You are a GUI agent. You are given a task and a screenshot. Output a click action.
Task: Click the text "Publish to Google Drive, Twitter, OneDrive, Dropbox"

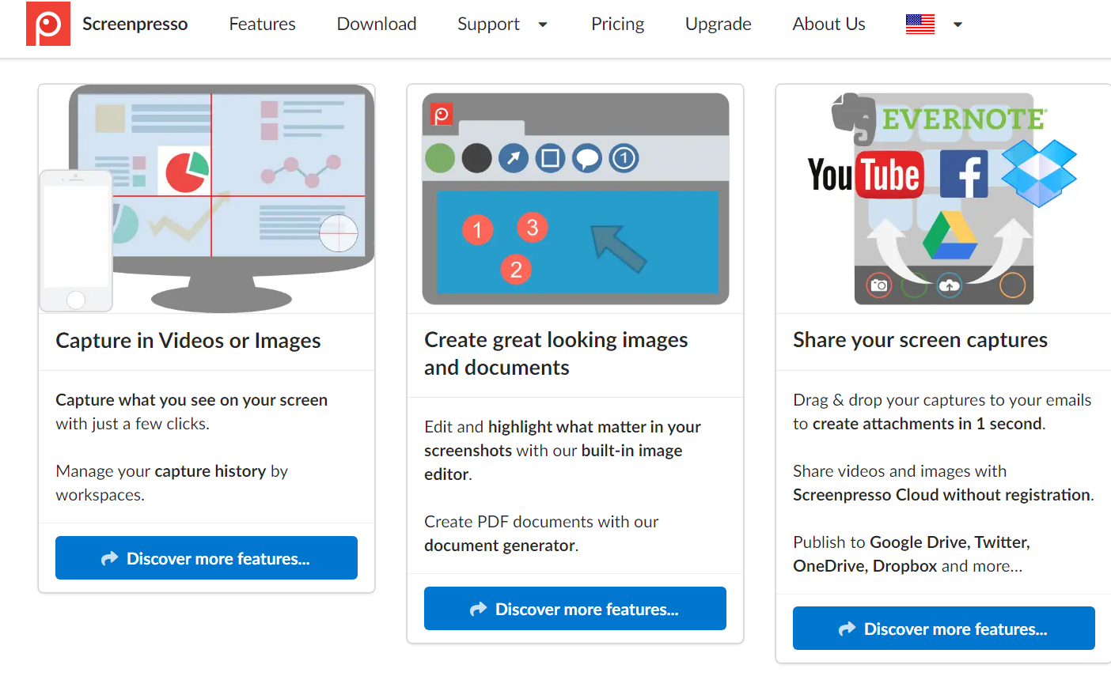tap(912, 554)
